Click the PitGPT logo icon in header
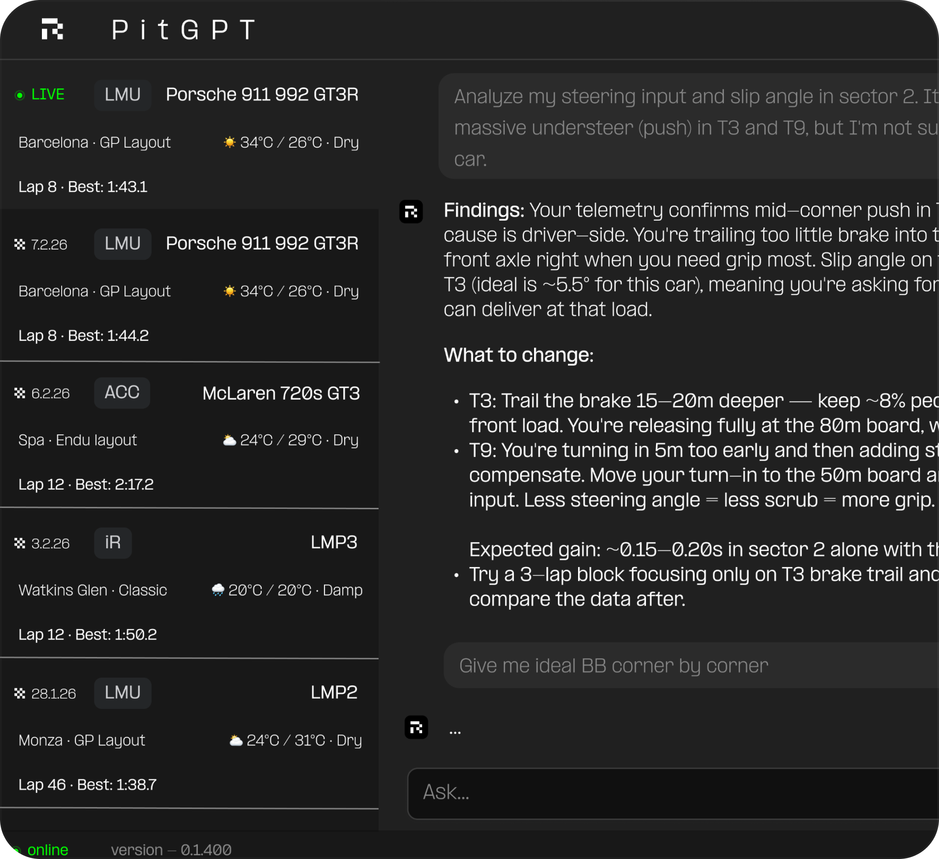 pyautogui.click(x=52, y=29)
